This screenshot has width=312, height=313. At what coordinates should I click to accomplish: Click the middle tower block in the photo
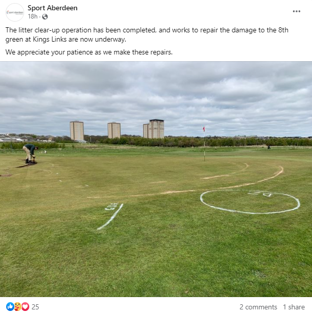pos(114,131)
